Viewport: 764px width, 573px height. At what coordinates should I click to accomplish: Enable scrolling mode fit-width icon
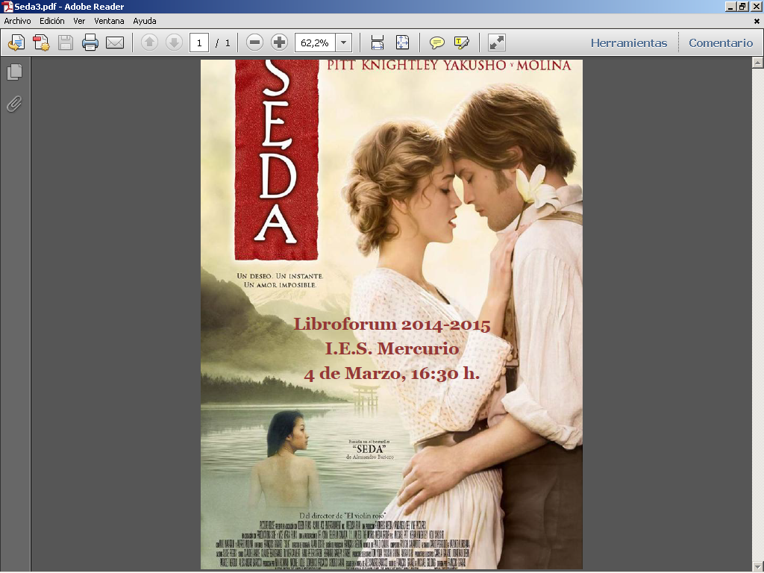377,43
